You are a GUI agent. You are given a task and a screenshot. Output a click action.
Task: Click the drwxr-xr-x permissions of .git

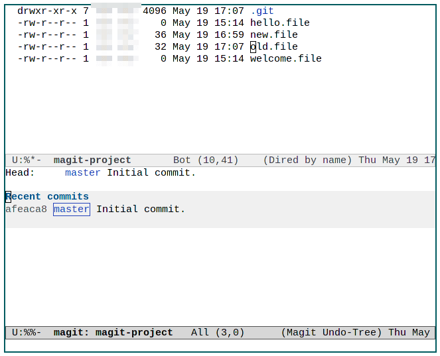point(47,11)
